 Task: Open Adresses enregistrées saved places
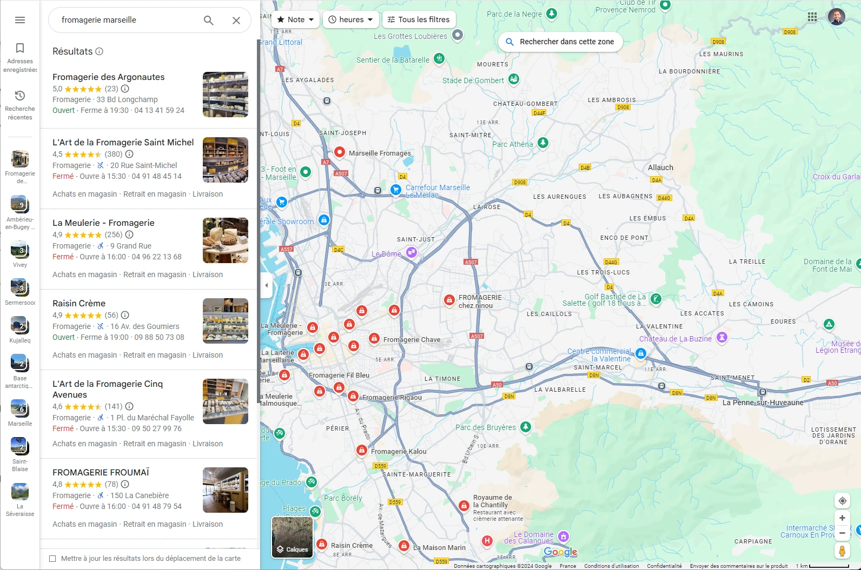pyautogui.click(x=20, y=58)
